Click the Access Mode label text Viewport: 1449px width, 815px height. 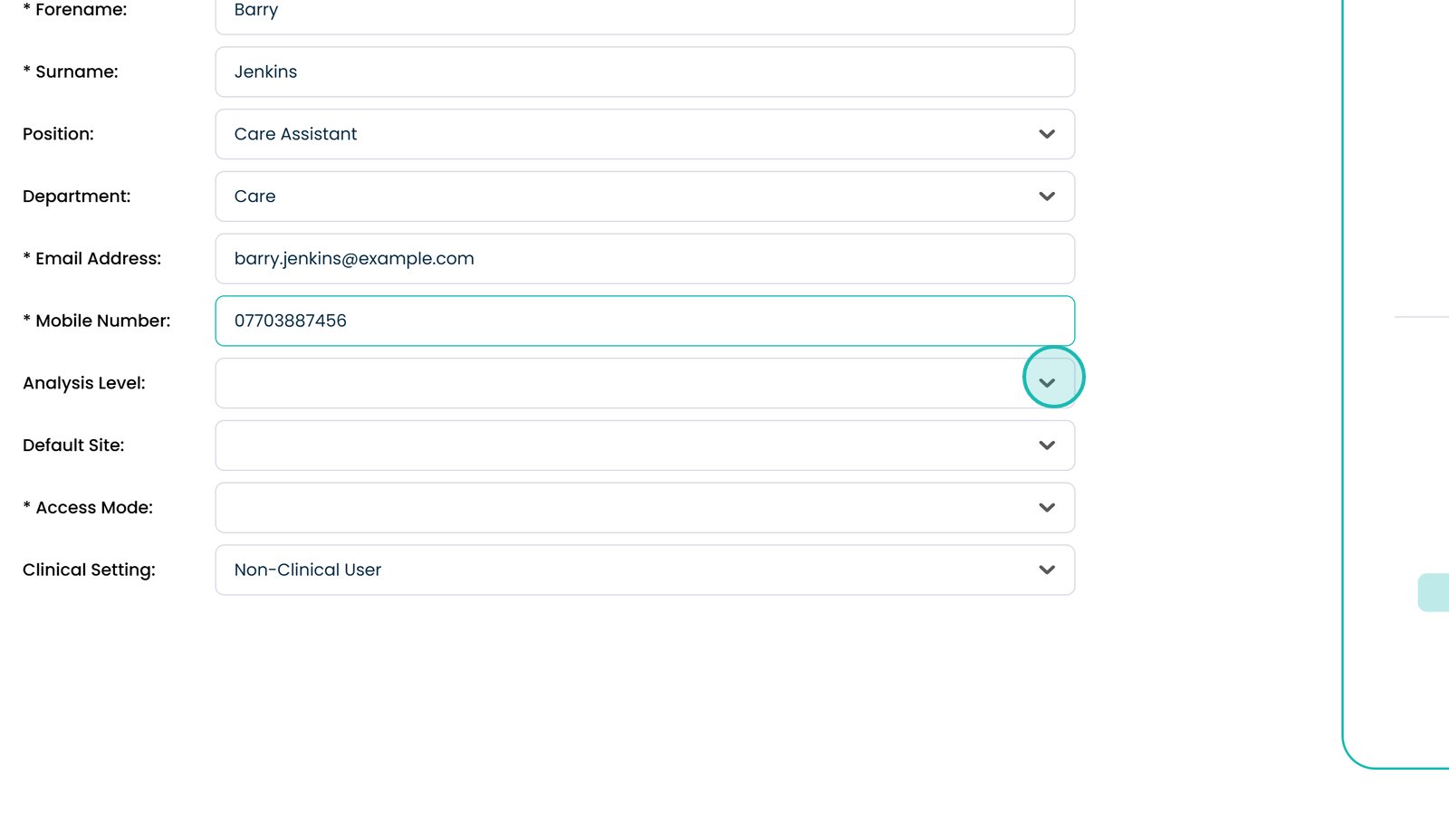click(93, 508)
